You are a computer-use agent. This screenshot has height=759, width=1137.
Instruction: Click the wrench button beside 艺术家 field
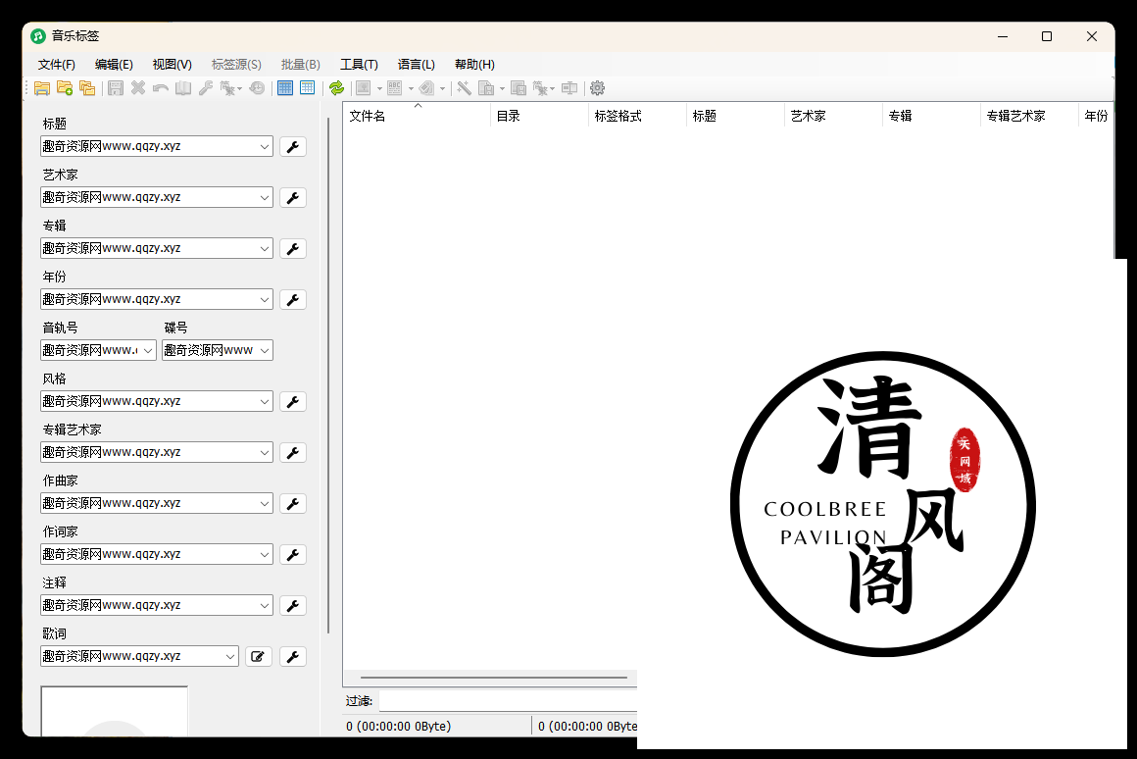coord(293,197)
